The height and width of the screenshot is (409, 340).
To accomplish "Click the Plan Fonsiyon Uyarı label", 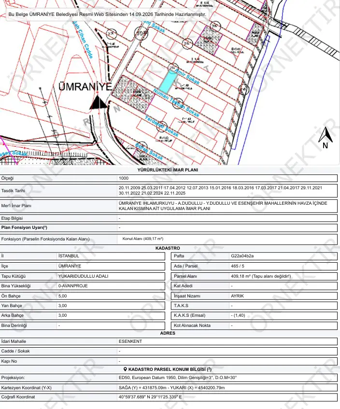I will tap(24, 227).
